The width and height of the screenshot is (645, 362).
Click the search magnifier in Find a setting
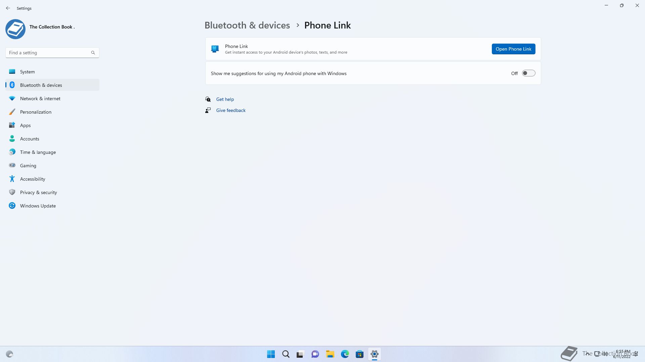(x=93, y=53)
